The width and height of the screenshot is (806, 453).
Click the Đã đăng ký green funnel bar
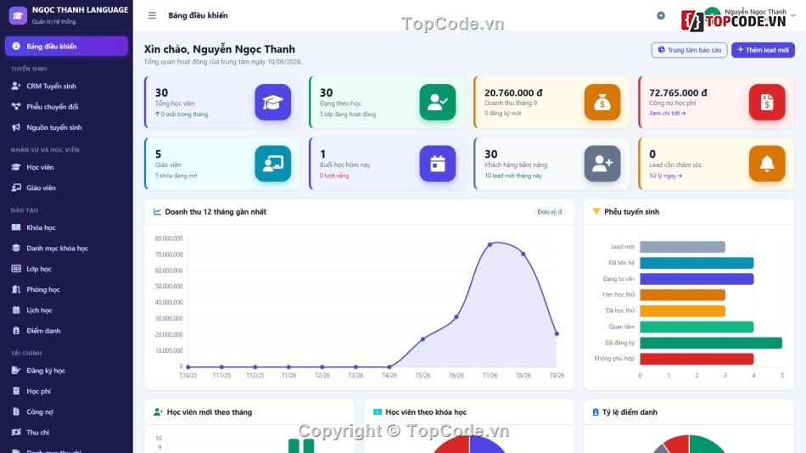coord(711,343)
